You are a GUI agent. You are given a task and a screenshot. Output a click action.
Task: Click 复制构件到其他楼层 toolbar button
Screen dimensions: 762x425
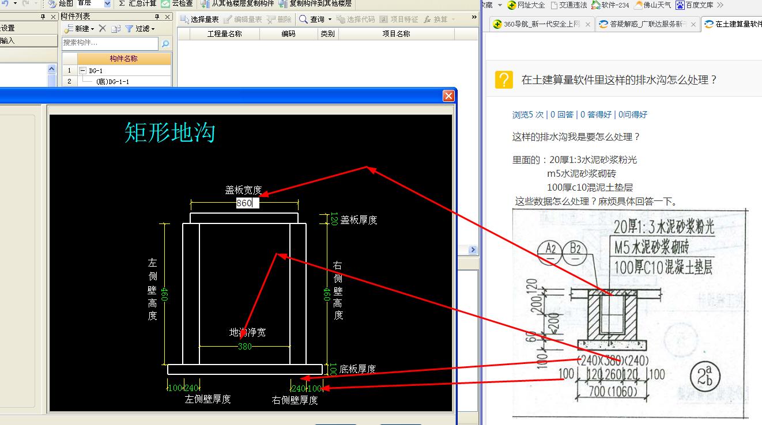pos(315,3)
